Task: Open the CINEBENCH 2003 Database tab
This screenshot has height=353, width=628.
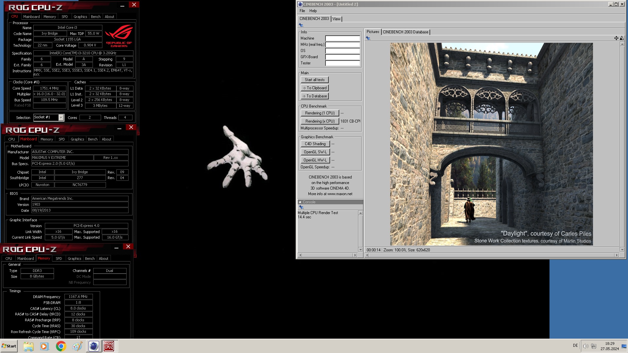Action: pyautogui.click(x=406, y=32)
